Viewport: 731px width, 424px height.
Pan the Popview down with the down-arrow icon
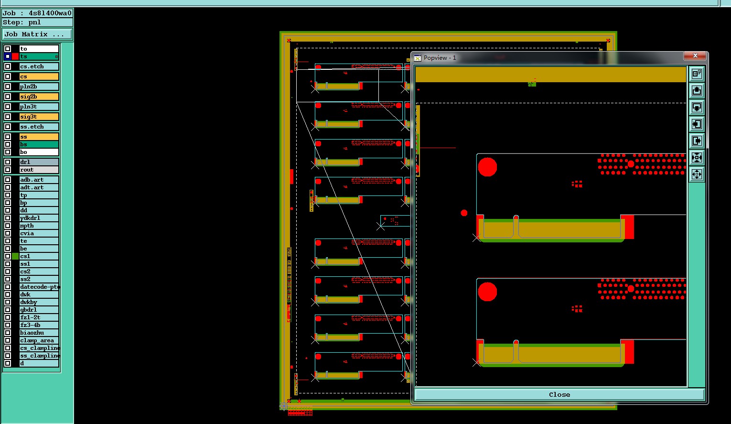coord(697,107)
